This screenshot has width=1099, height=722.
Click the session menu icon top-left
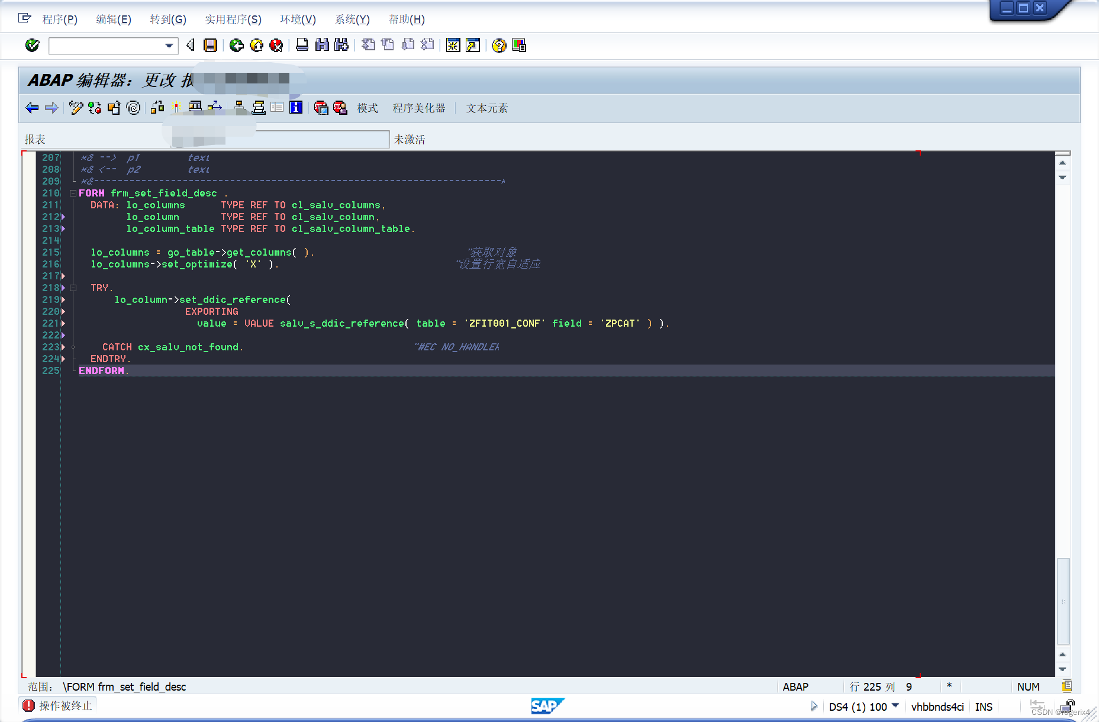point(24,18)
